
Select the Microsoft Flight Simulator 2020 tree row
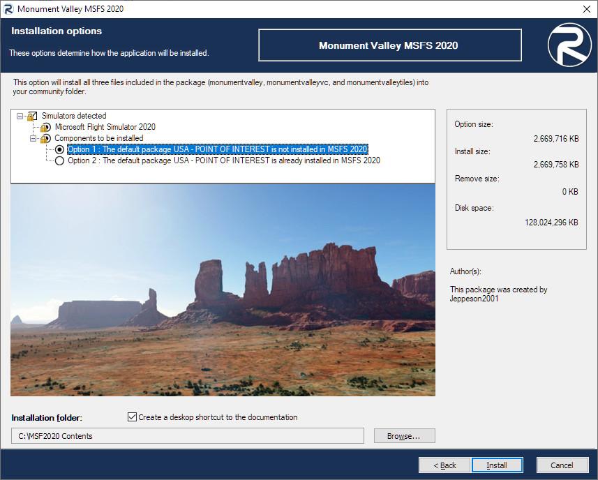pyautogui.click(x=105, y=127)
